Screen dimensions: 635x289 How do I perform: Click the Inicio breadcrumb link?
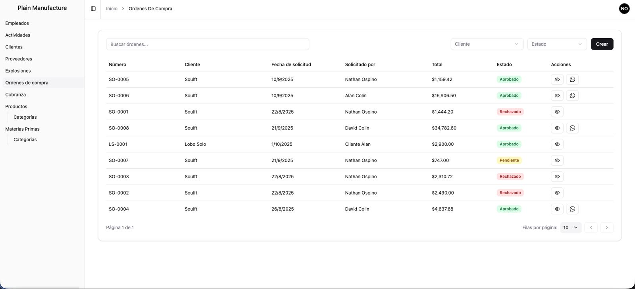(112, 8)
